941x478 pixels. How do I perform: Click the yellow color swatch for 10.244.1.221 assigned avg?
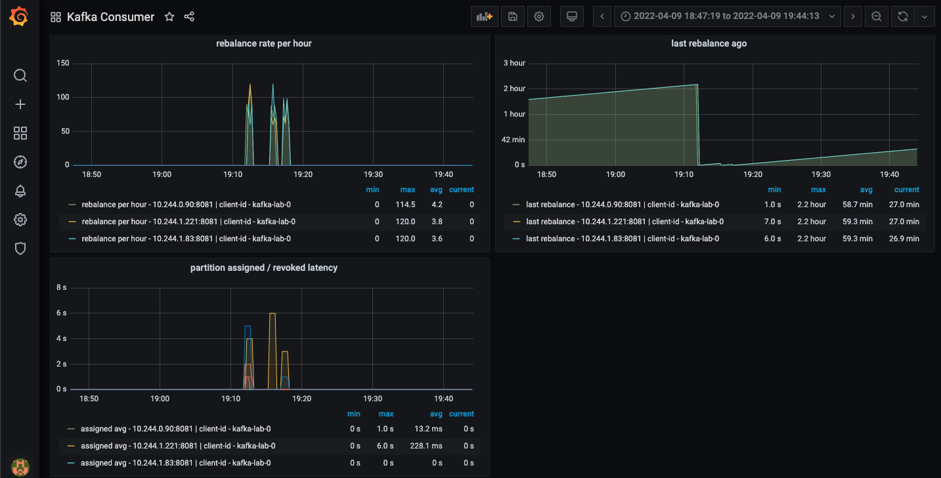point(72,446)
